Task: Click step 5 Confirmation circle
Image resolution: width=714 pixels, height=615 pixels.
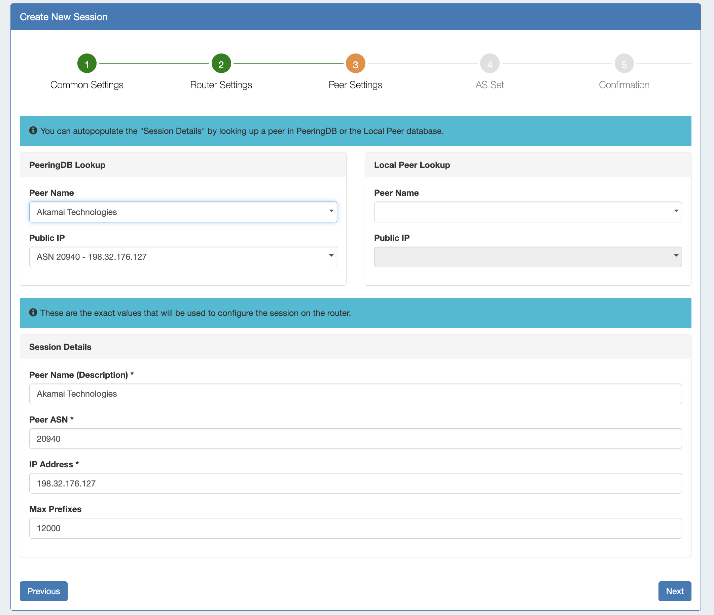Action: [x=624, y=64]
